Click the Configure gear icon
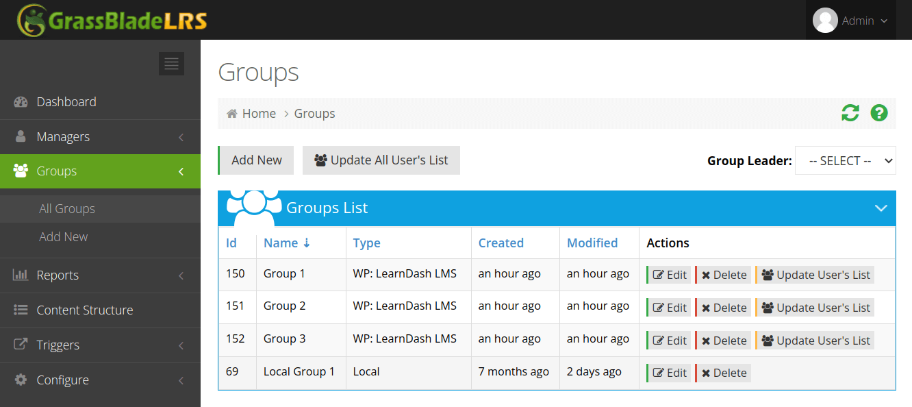912x407 pixels. tap(21, 380)
